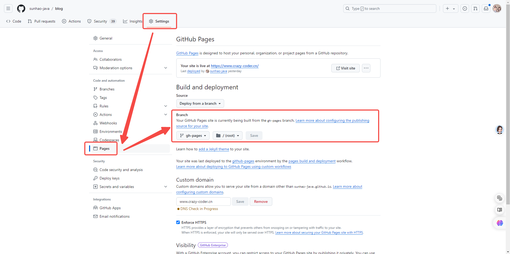Open the issues icon in header
The height and width of the screenshot is (254, 510).
(465, 8)
